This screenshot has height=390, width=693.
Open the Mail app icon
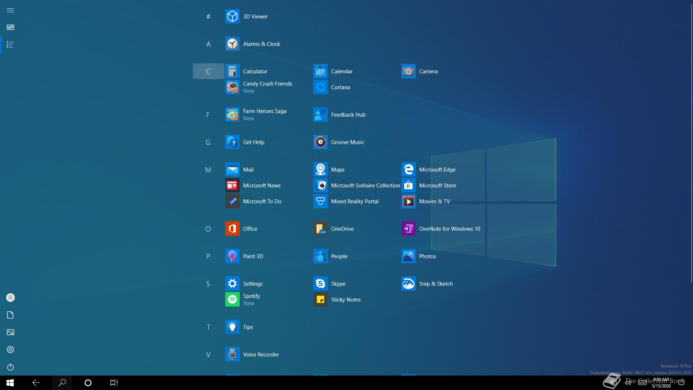click(x=232, y=169)
